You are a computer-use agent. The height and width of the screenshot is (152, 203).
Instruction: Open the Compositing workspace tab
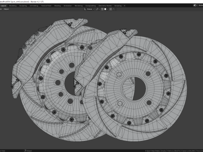point(91,6)
